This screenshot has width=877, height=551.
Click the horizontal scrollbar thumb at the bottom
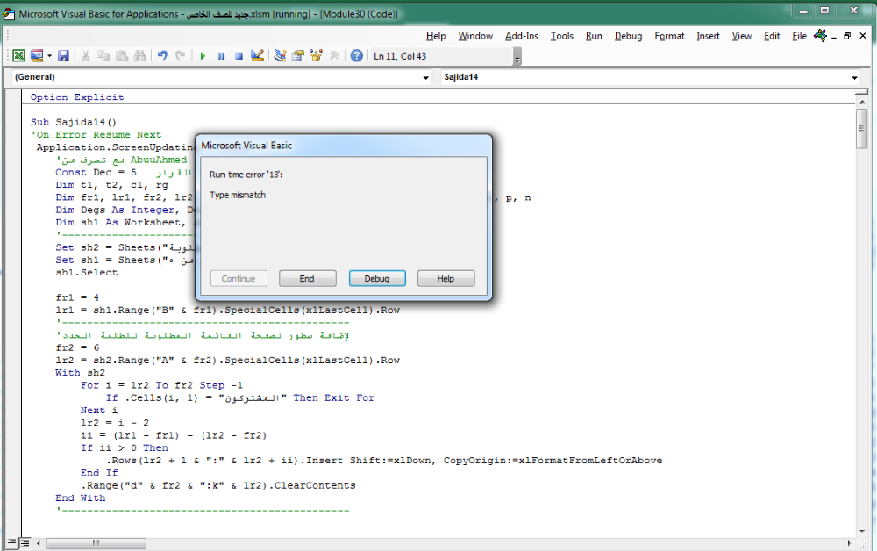tap(96, 543)
